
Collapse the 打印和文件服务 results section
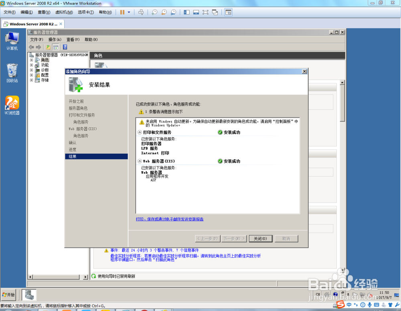pos(140,132)
